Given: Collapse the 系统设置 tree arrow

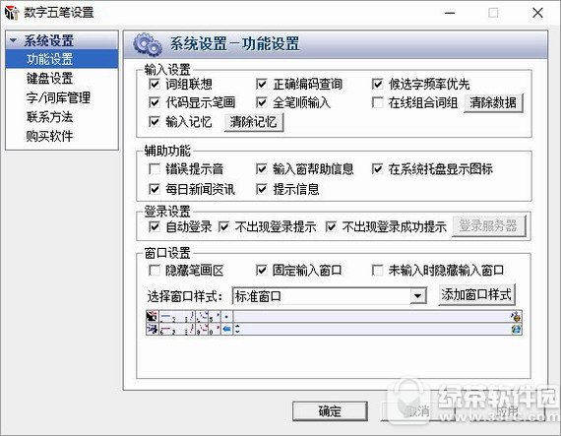Looking at the screenshot, I should pos(13,40).
